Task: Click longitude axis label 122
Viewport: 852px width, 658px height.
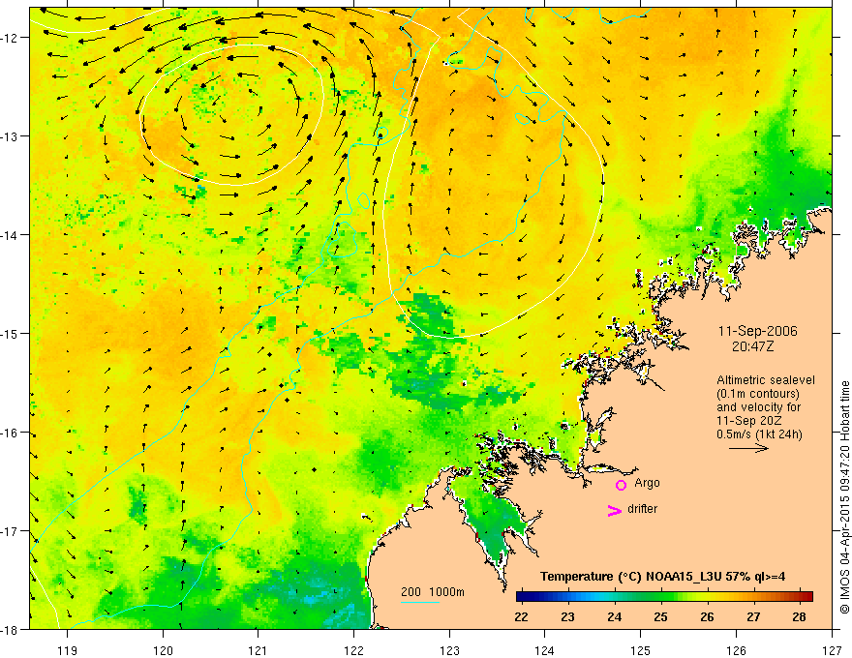Action: point(353,650)
